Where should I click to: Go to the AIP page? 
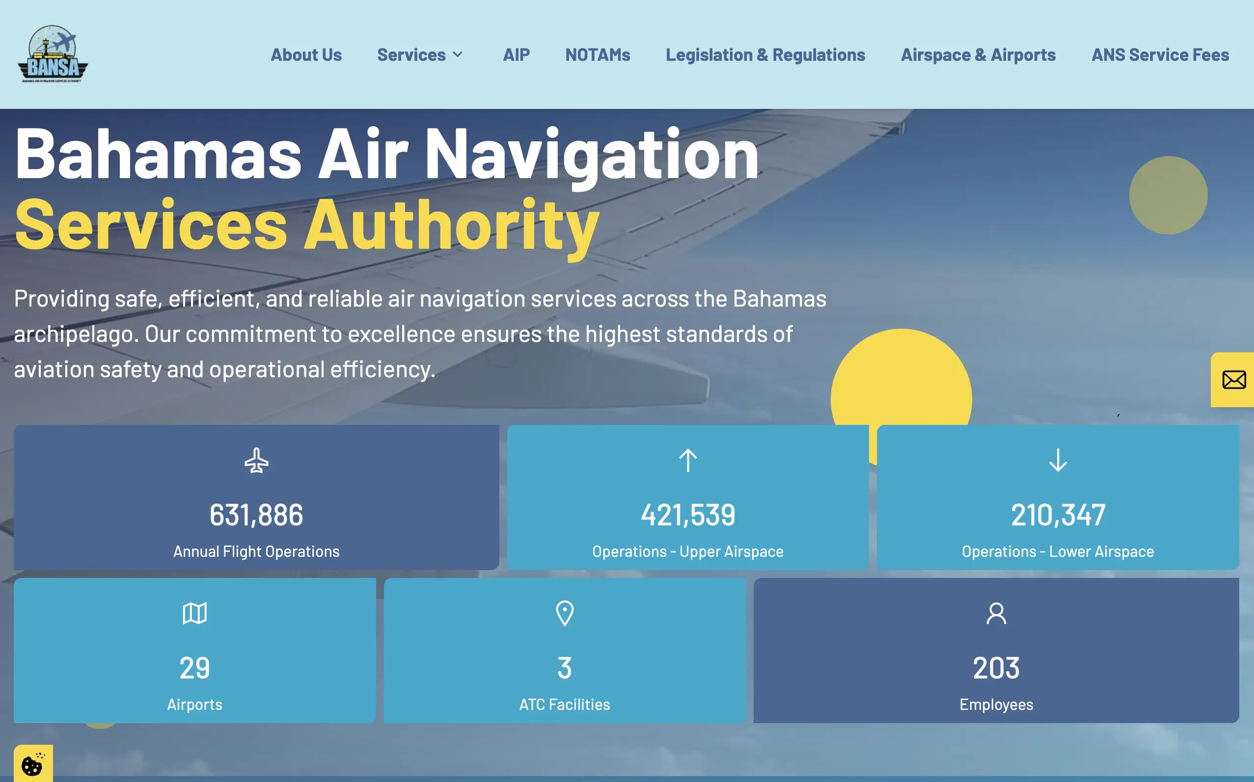point(516,54)
